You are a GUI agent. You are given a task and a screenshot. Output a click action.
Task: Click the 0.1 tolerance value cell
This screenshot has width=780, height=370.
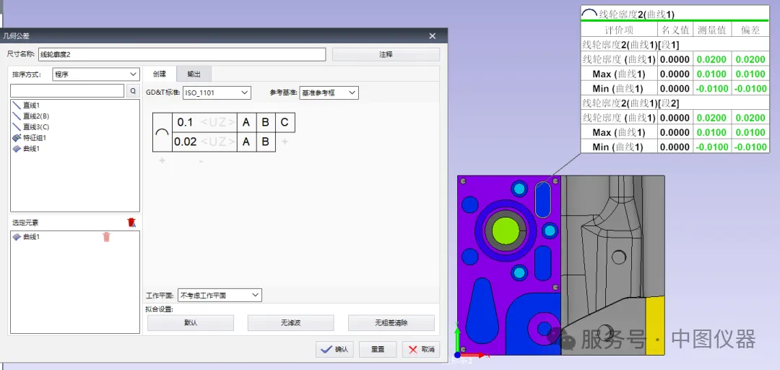click(x=185, y=123)
